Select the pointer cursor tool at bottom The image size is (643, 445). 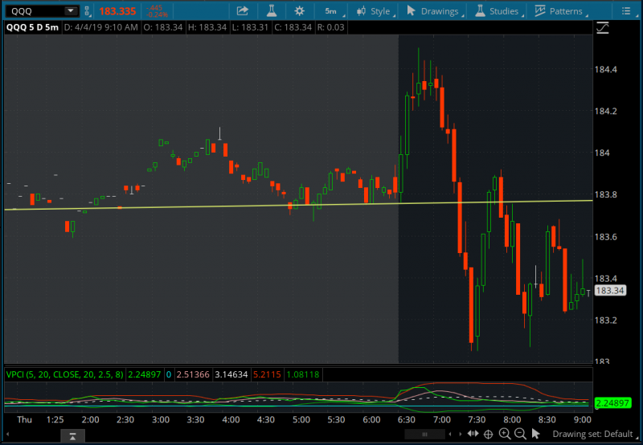pos(536,435)
